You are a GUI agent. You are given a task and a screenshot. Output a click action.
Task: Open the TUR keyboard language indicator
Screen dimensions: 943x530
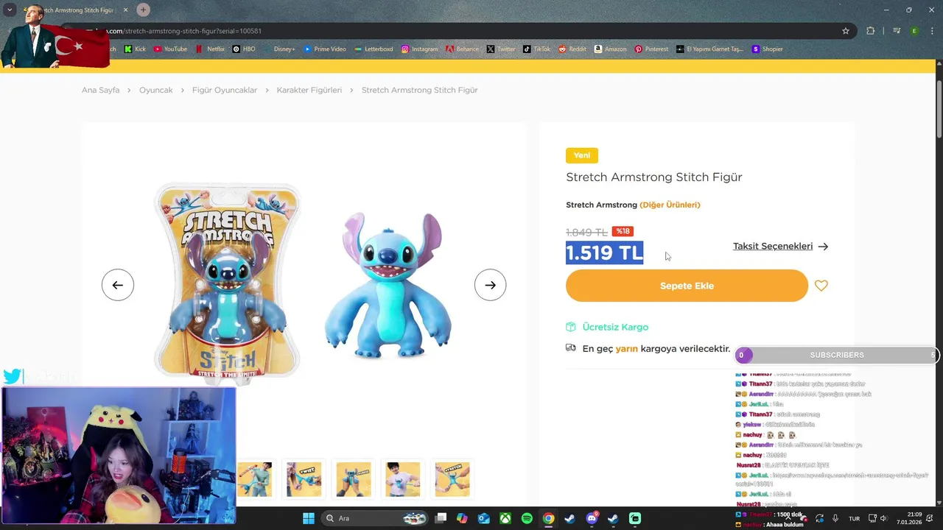854,518
